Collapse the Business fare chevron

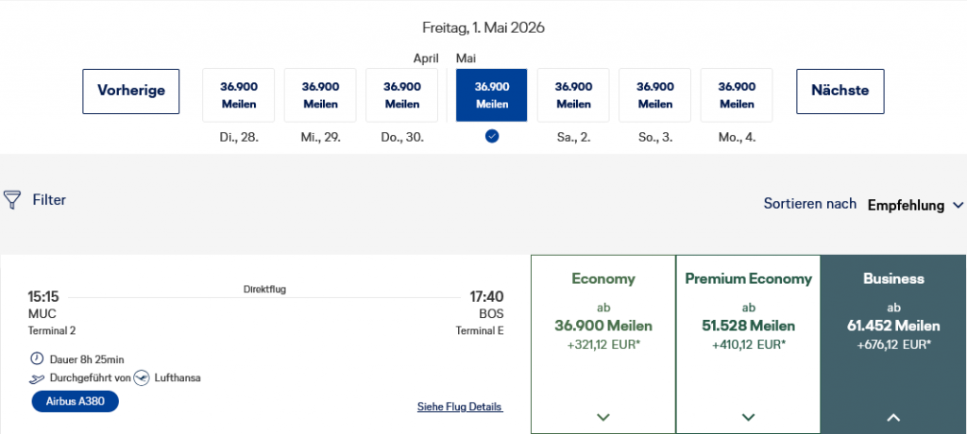point(893,416)
